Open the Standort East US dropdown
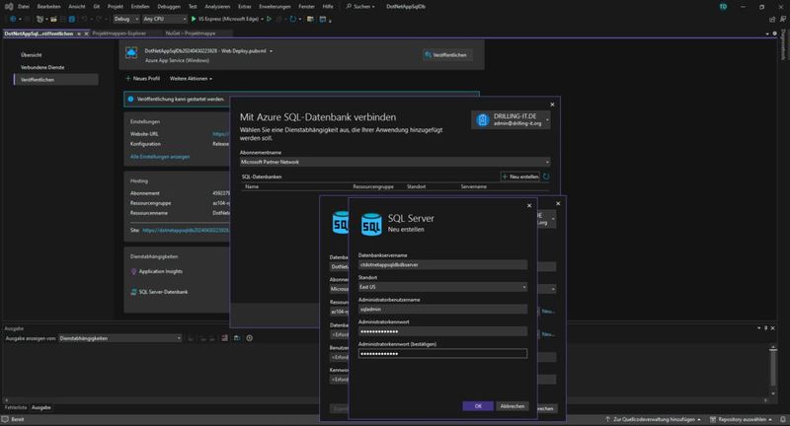 tap(442, 287)
